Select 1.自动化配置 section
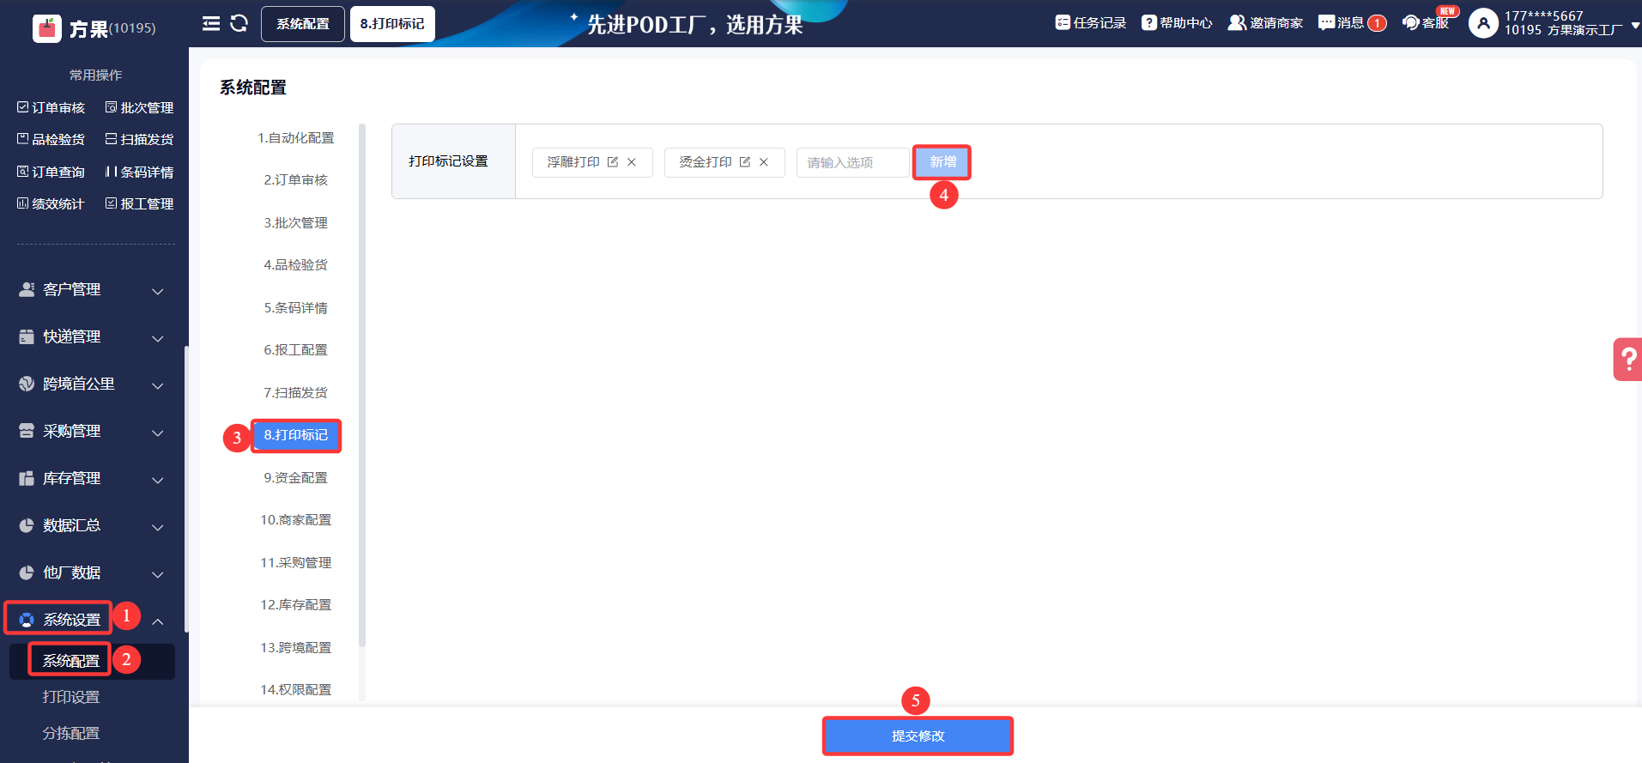 [295, 137]
